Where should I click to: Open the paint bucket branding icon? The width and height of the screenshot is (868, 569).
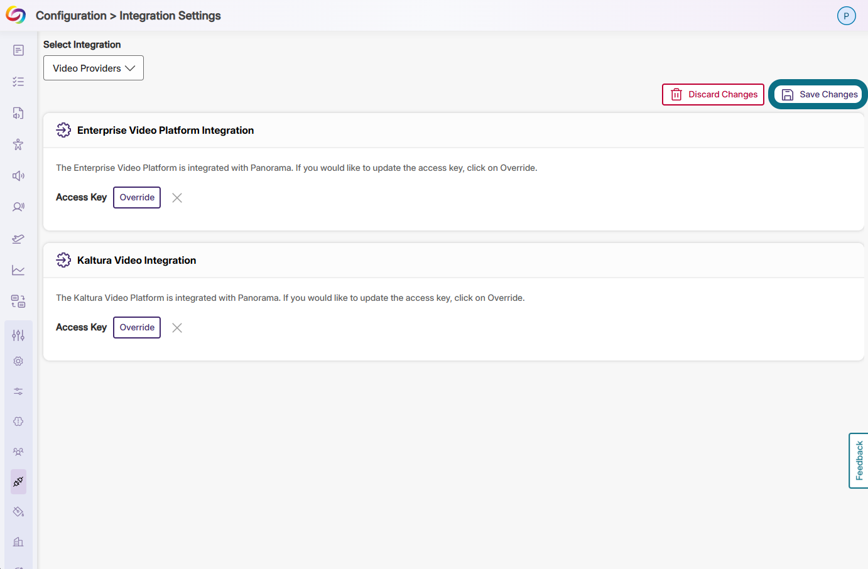[x=18, y=512]
